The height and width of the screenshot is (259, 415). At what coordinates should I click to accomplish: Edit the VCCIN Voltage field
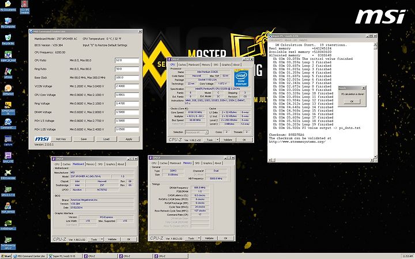tap(127, 86)
